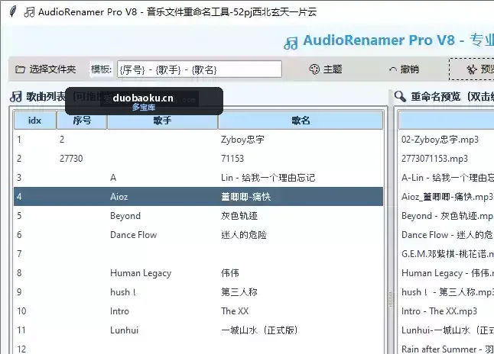Click preview entry Aioz_董唧唧-痛快.mp3
Viewport: 494px width, 354px height.
(x=447, y=197)
